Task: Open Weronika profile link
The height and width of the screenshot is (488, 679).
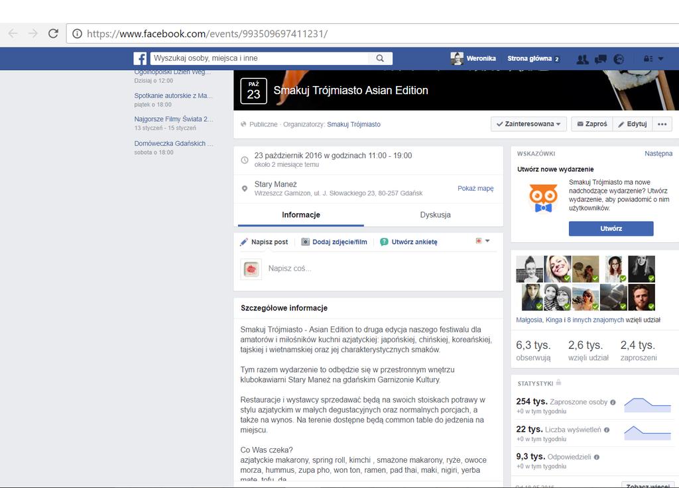Action: (481, 58)
